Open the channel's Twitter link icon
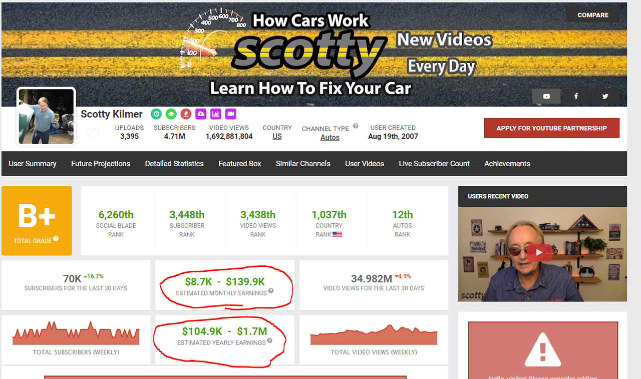This screenshot has width=641, height=379. coord(605,96)
